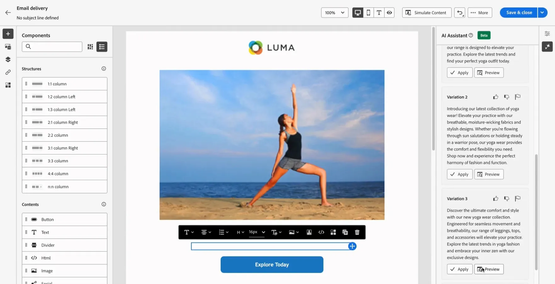
Task: Click the Explore Today button
Action: [272, 265]
